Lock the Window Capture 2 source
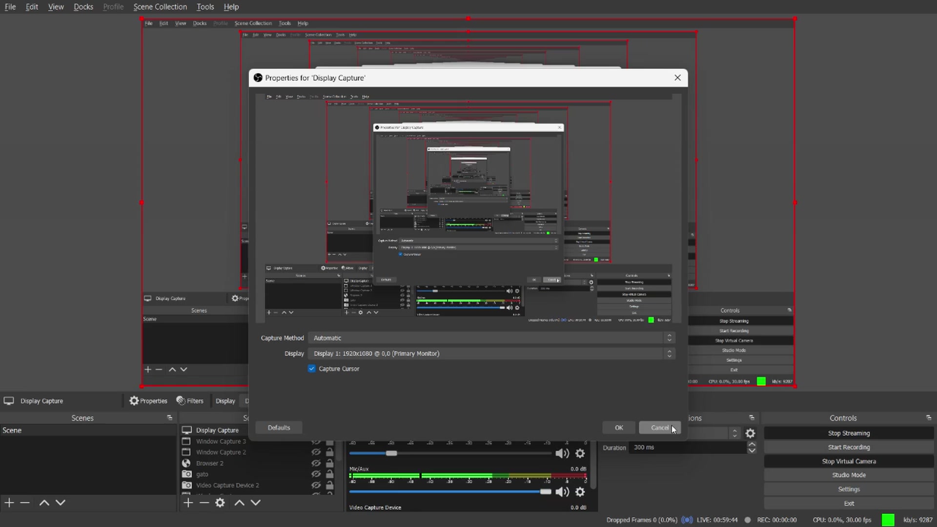The width and height of the screenshot is (937, 527). point(330,452)
